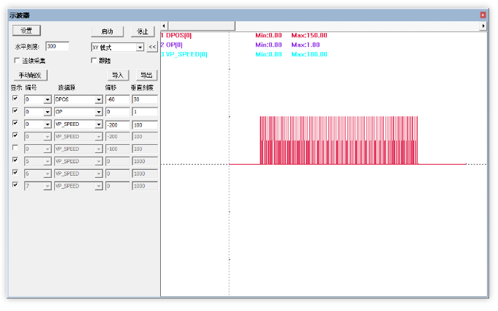Click the DPOS offset field showing -60
The width and height of the screenshot is (498, 311).
coord(118,100)
